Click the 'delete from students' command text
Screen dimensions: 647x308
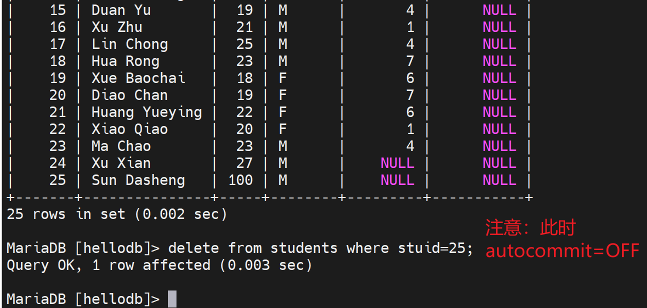click(x=253, y=248)
